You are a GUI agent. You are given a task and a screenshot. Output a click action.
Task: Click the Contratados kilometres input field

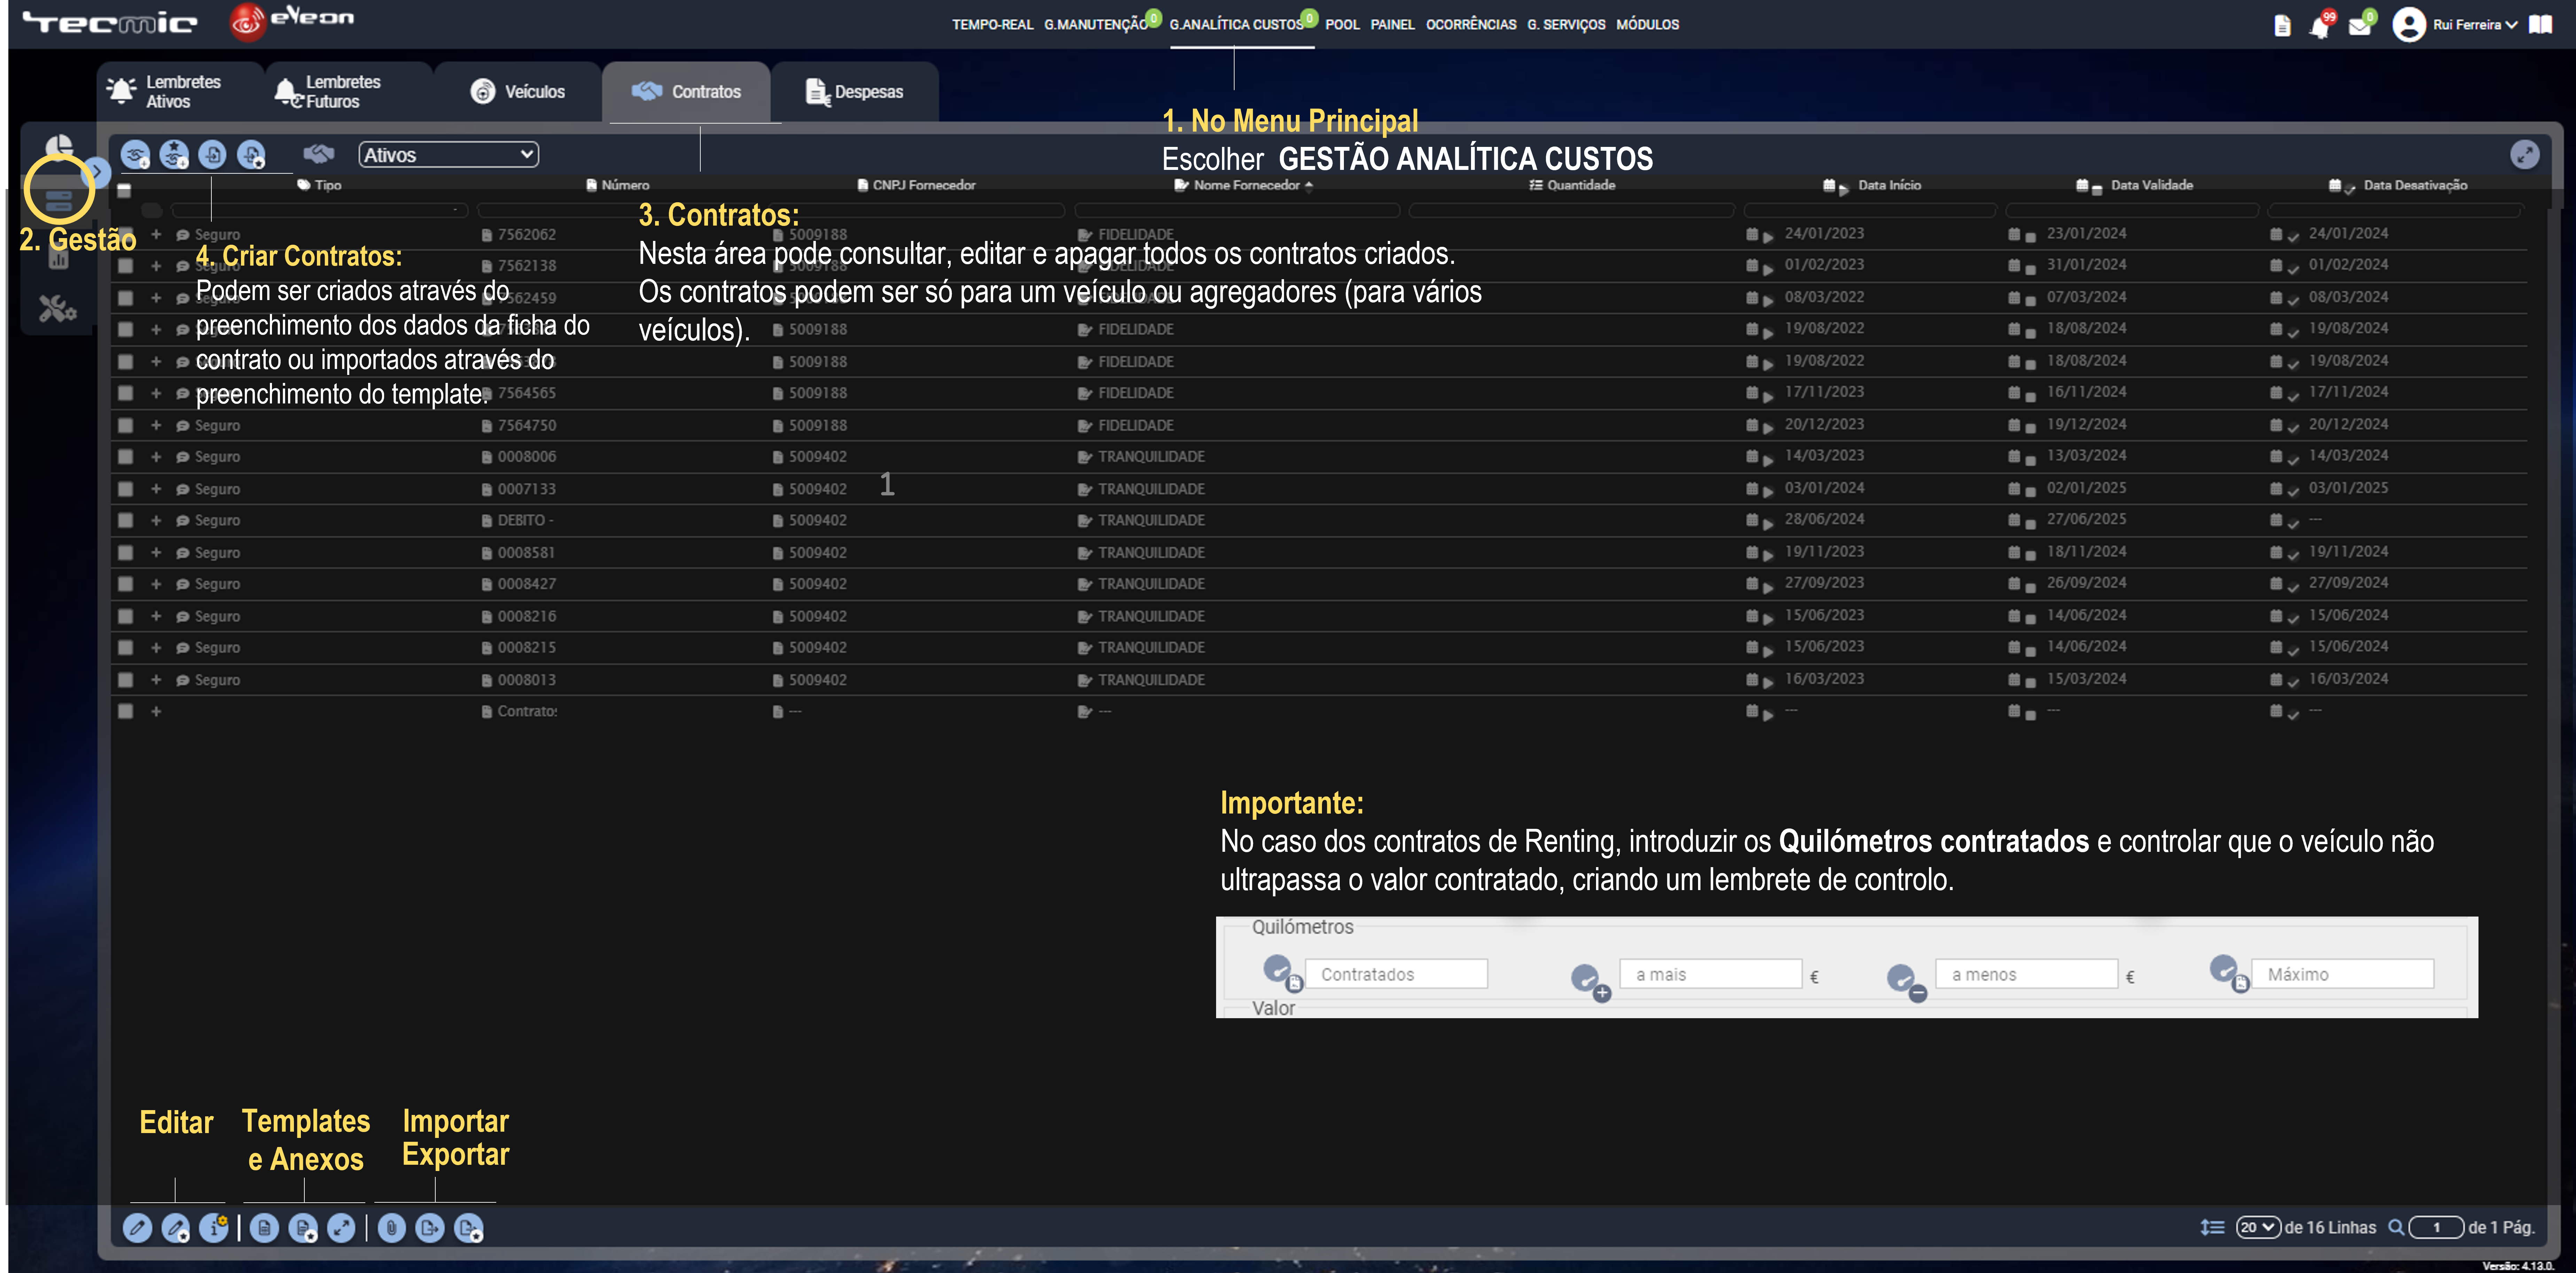[x=1396, y=974]
